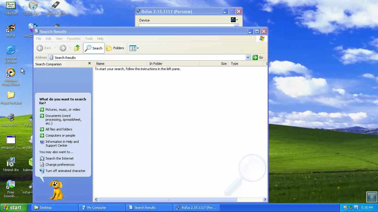This screenshot has width=378, height=212.
Task: Close the Search Companion pane
Action: pos(89,63)
